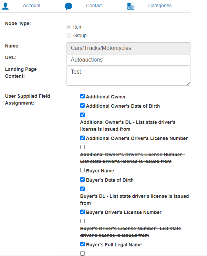Click the textarea resize handle corner

tap(188, 84)
